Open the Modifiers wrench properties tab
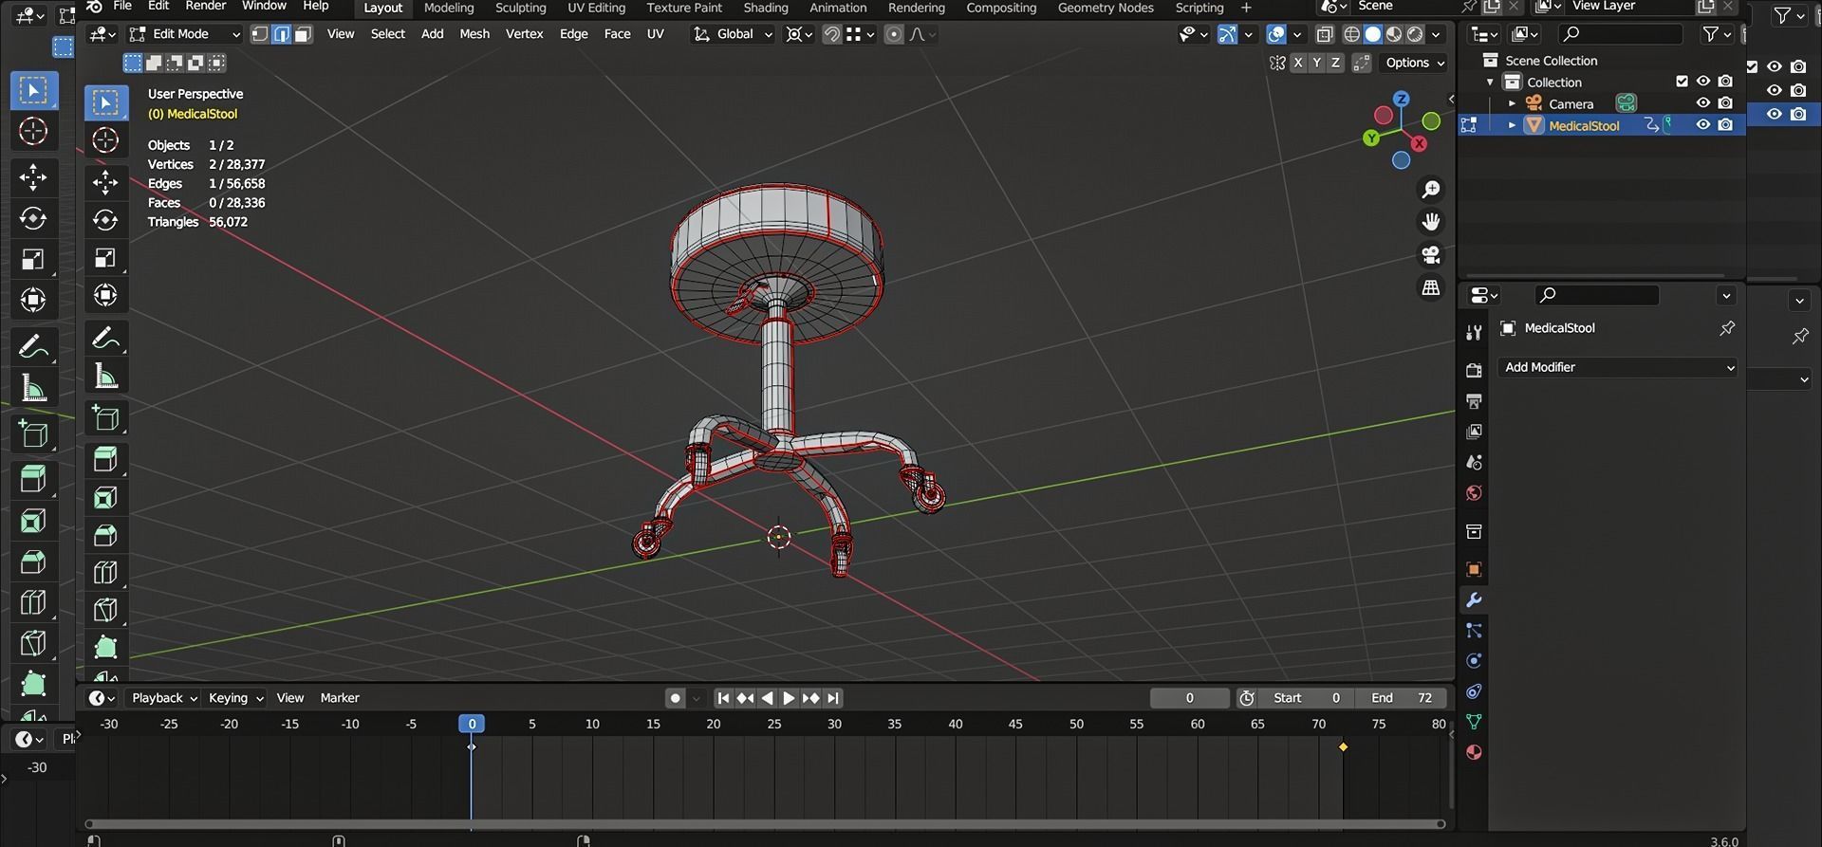Screen dimensions: 1822x847 click(x=1474, y=599)
